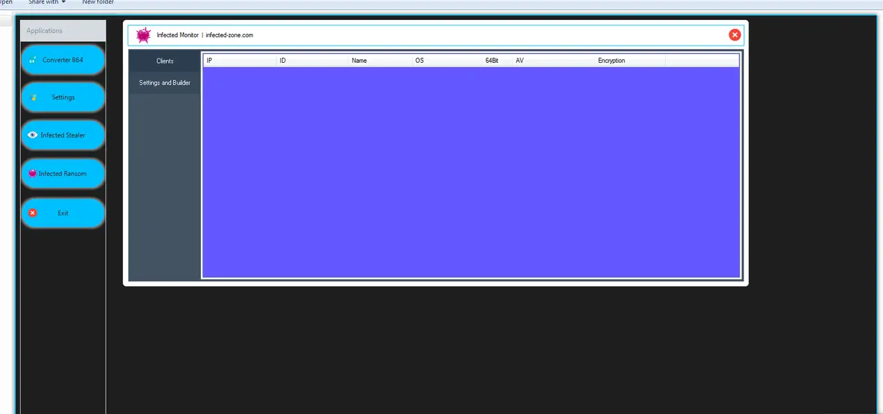This screenshot has height=414, width=883.
Task: Launch Converter B64 from the Applications panel
Action: point(63,60)
